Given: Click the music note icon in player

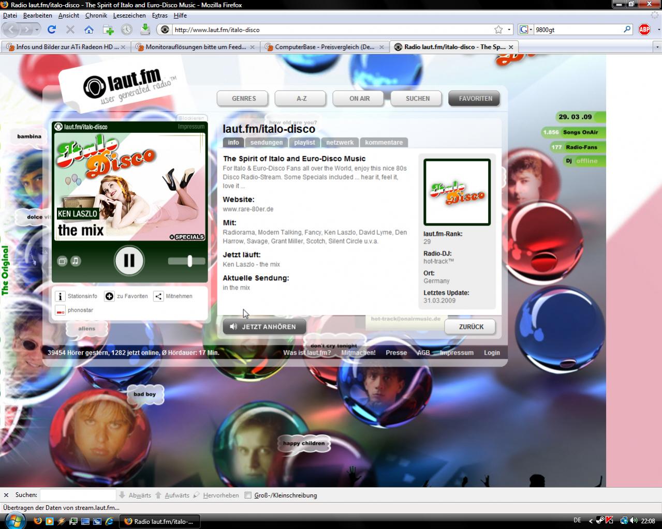Looking at the screenshot, I should [76, 261].
